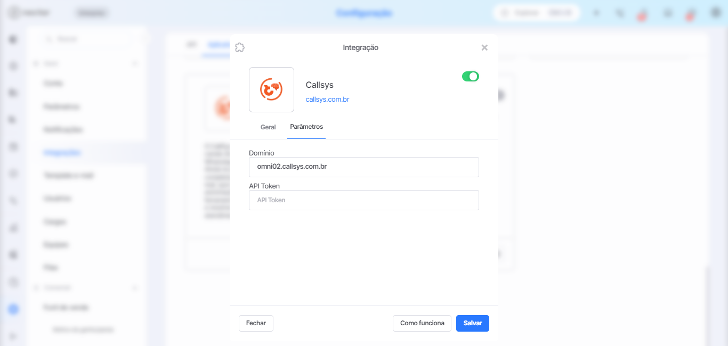Screen dimensions: 728x346
Task: Click the Fechar button
Action: point(256,323)
